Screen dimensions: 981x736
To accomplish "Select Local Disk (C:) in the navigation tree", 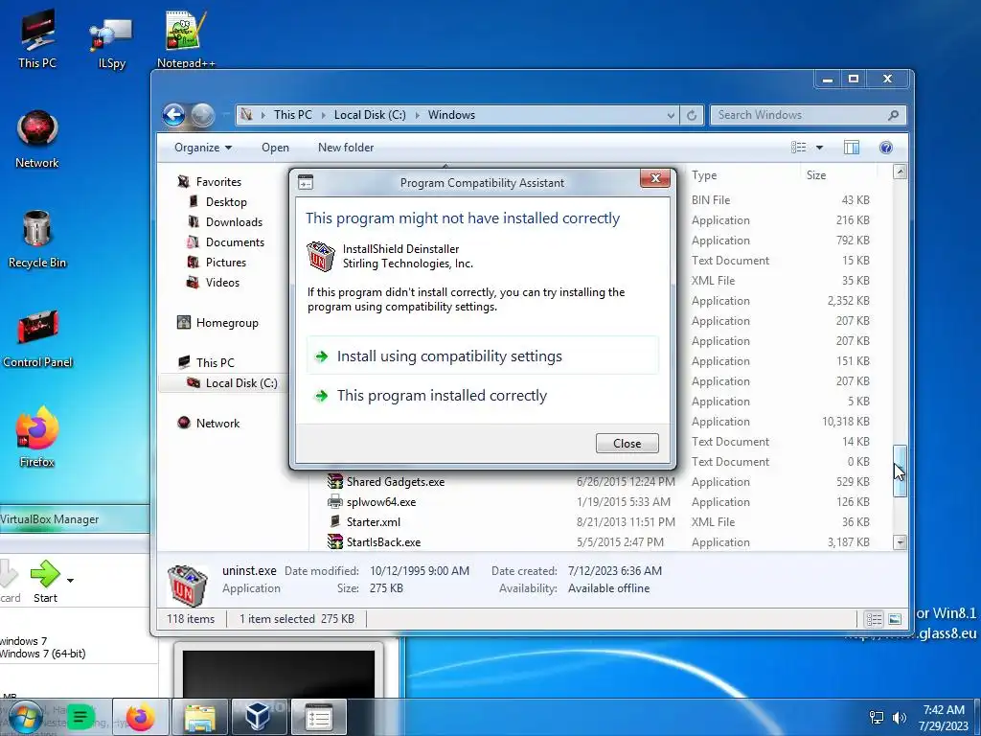I will [233, 383].
